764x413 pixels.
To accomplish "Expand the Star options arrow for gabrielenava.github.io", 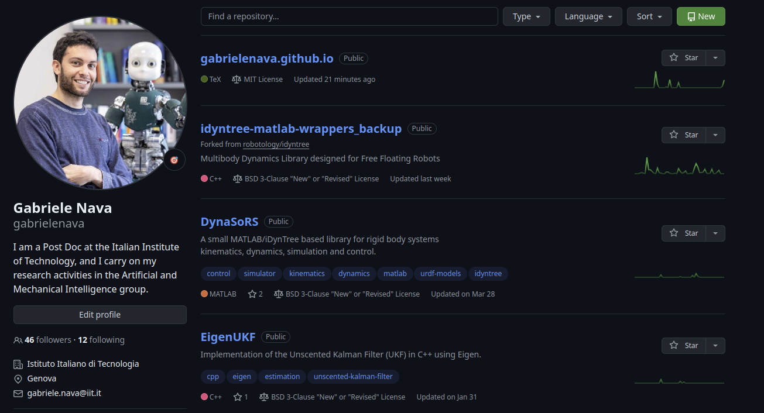I will tap(715, 57).
